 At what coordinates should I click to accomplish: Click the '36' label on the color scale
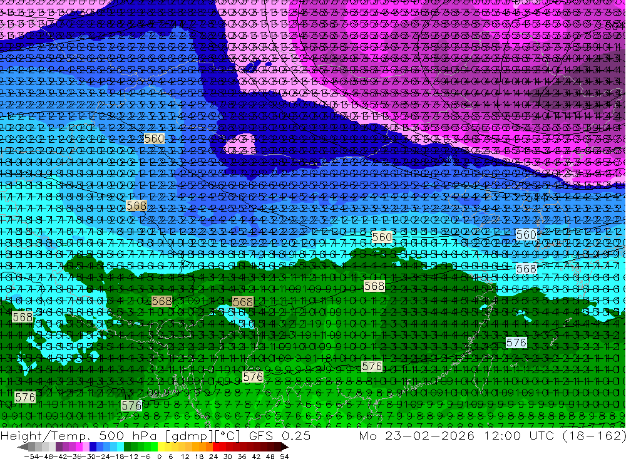click(x=242, y=456)
